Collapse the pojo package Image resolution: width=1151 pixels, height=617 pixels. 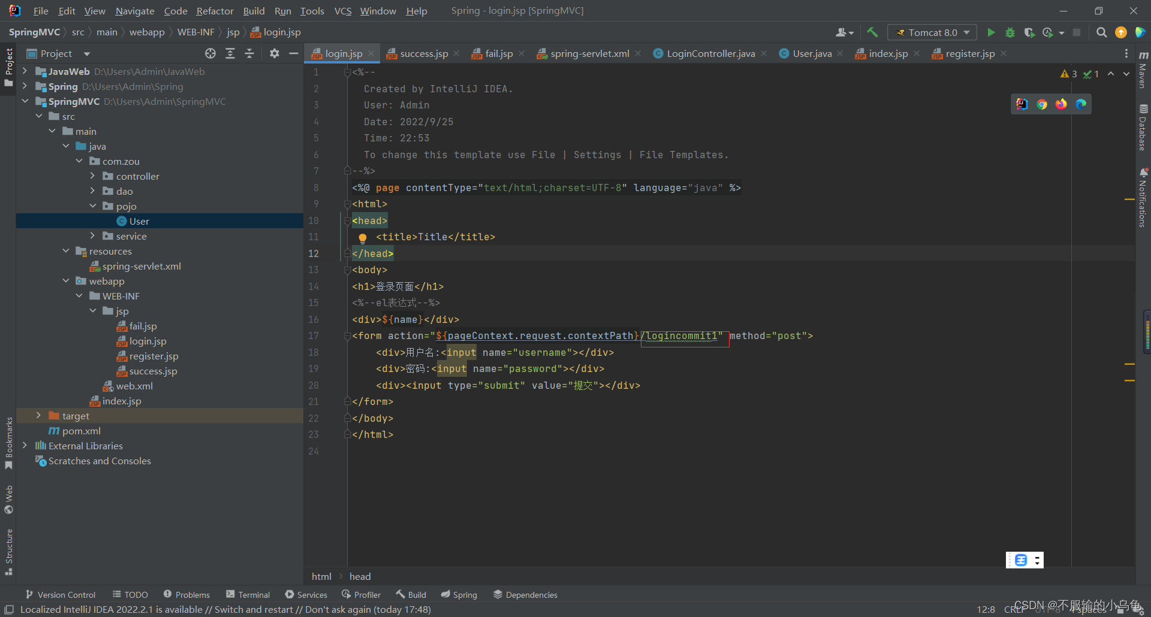tap(92, 206)
